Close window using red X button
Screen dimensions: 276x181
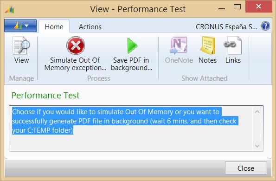click(258, 6)
